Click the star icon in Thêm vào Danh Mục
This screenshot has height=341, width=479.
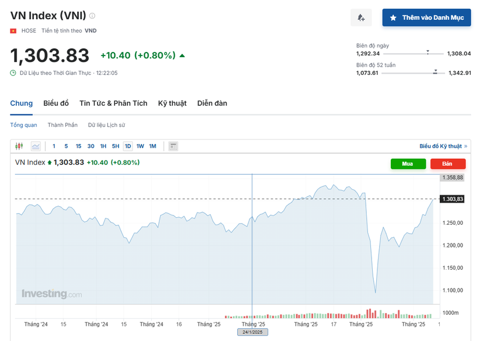pos(392,18)
